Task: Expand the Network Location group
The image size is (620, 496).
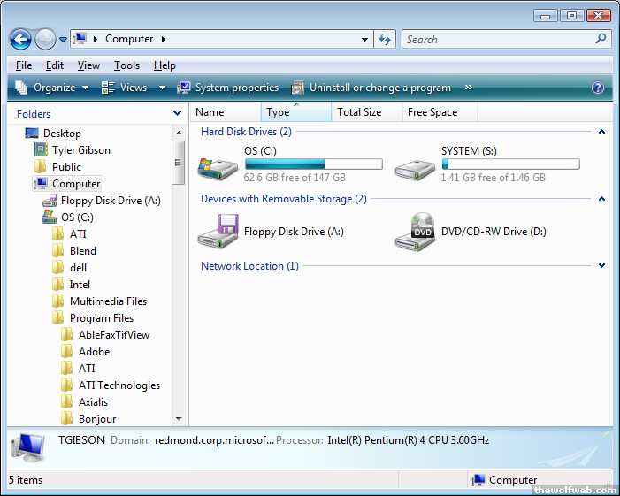Action: [601, 265]
